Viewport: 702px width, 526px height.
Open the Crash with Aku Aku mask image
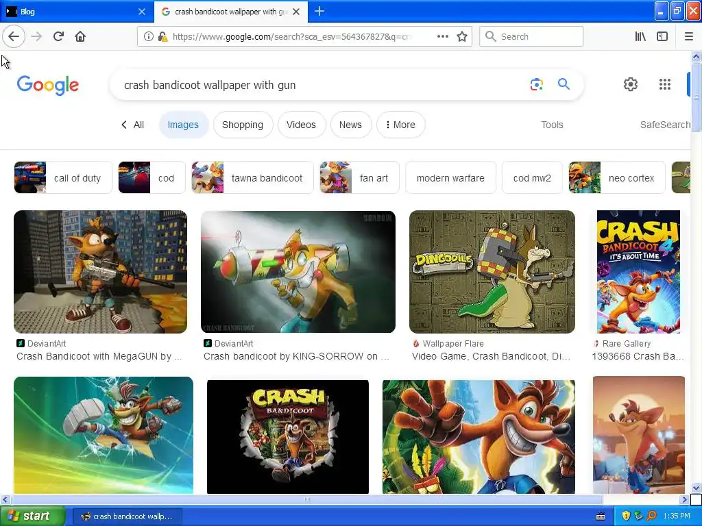pos(479,436)
